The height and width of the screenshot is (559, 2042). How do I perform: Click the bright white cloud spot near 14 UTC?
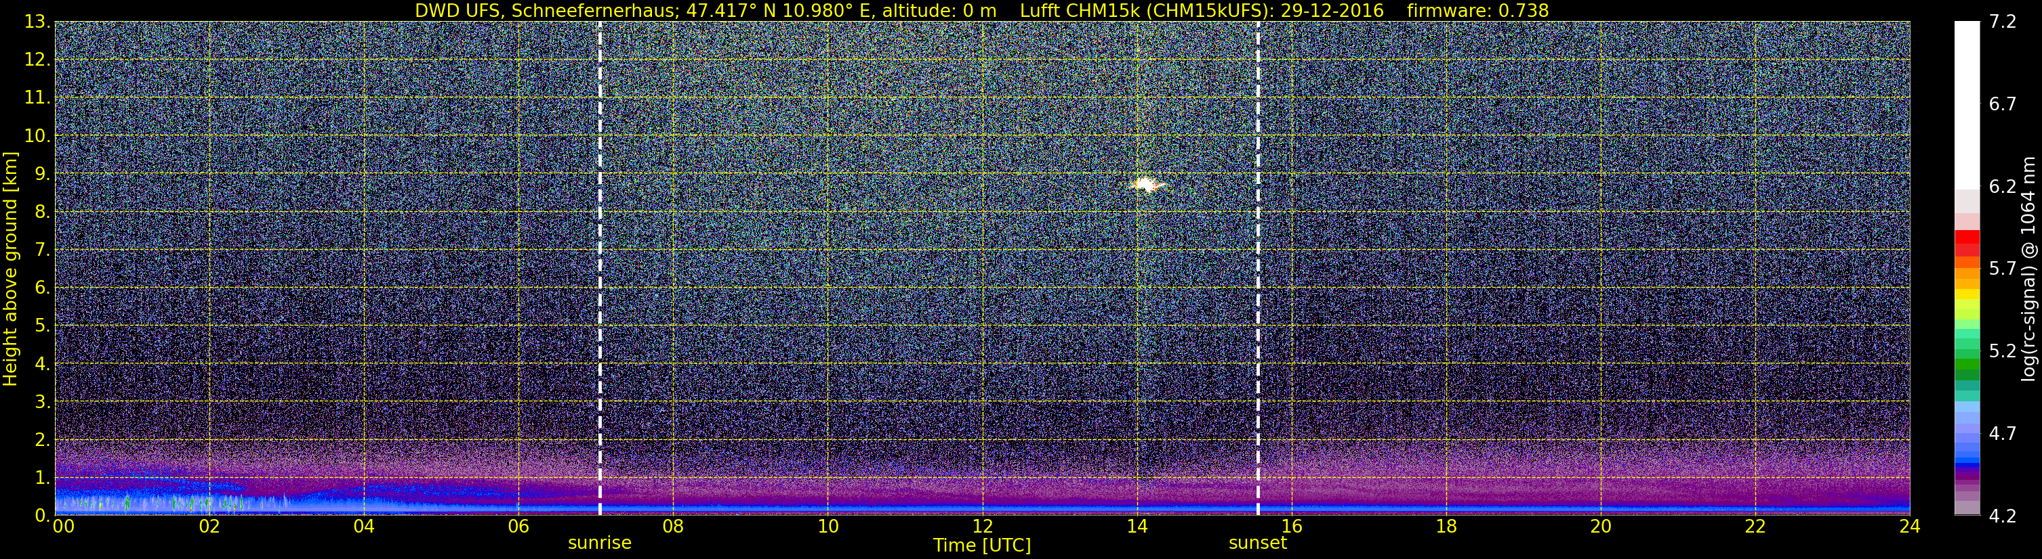1146,185
